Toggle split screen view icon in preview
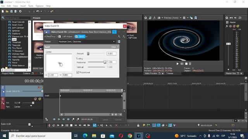 (159, 18)
